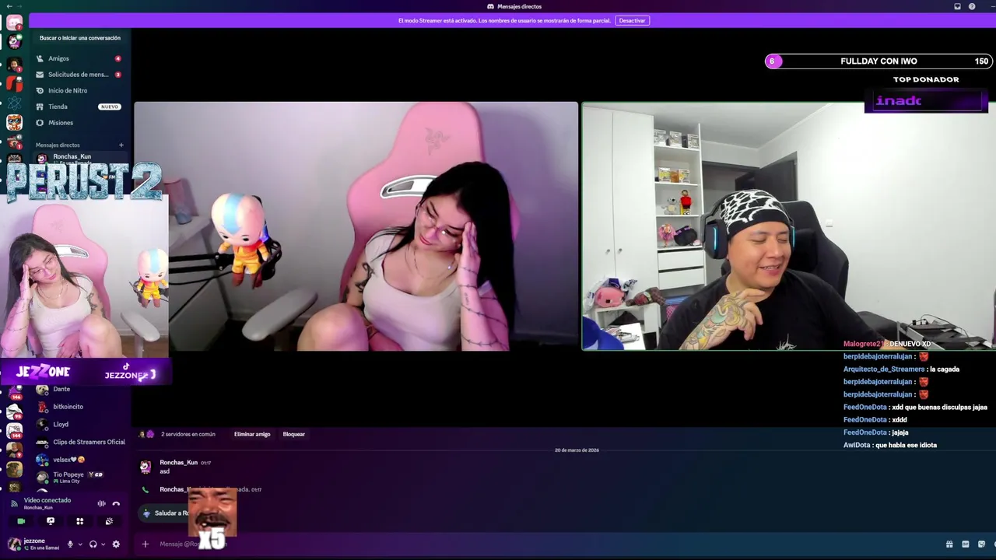Open the GIF picker icon
Screen dimensions: 996x560
coord(966,544)
